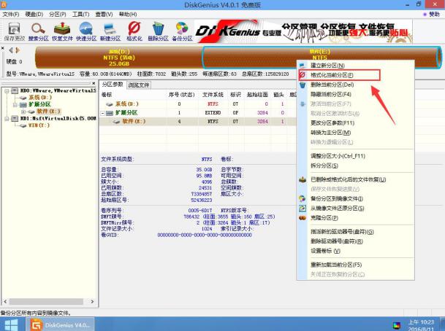Select 软件(E:) in the left tree
Image resolution: width=445 pixels, height=331 pixels.
(48, 112)
